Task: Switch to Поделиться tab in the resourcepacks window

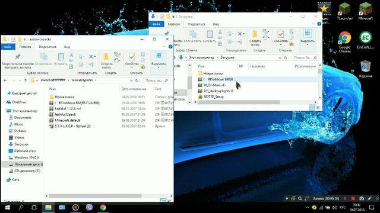Action: pos(47,47)
